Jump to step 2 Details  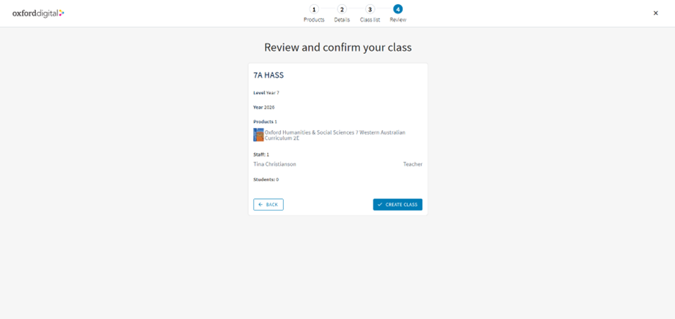point(342,10)
